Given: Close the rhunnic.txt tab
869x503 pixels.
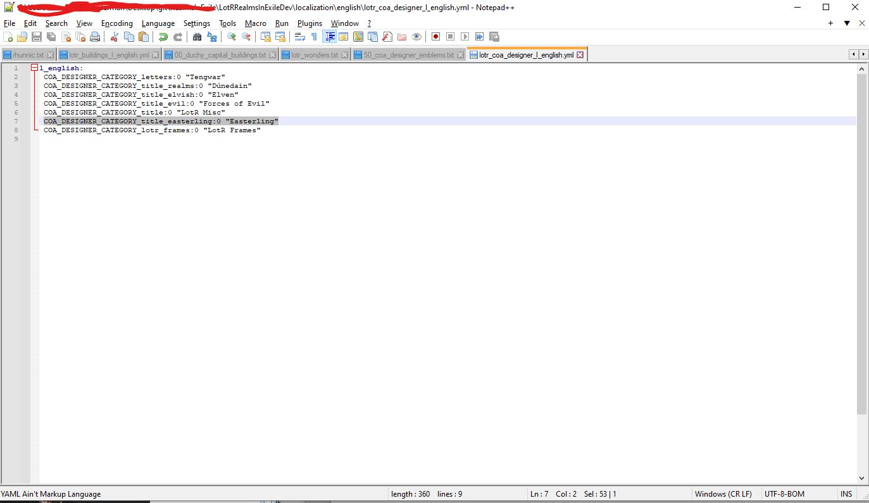Looking at the screenshot, I should coord(51,55).
